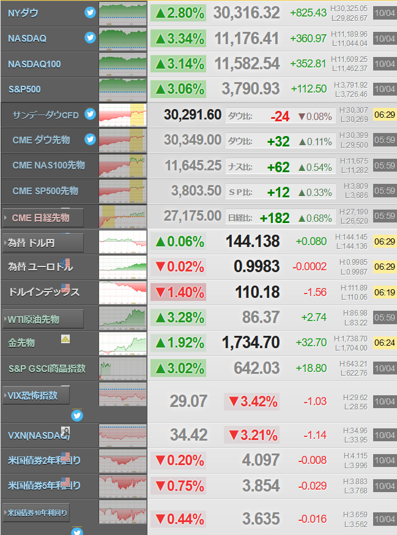Click the -0.0002 change value
This screenshot has width=397, height=535.
[310, 267]
